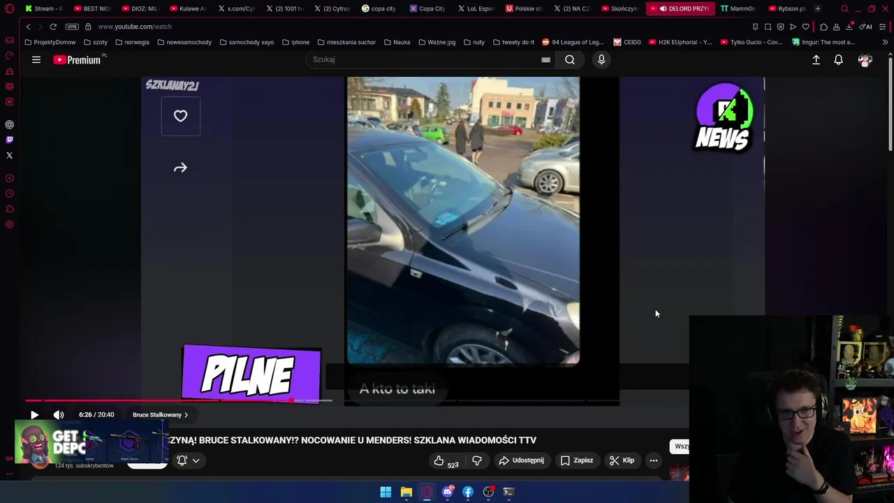Click the Zapisz save button

coord(577,460)
